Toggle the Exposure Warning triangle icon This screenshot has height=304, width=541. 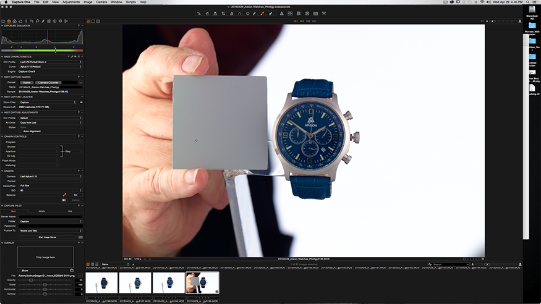point(281,14)
